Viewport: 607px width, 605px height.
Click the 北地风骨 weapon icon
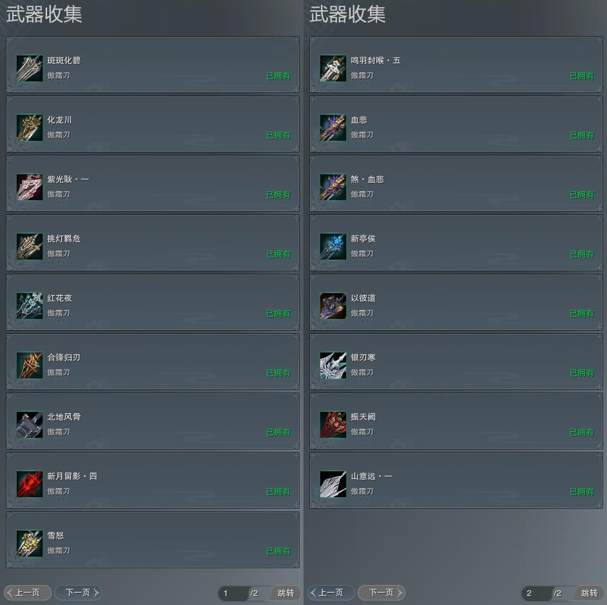click(30, 425)
